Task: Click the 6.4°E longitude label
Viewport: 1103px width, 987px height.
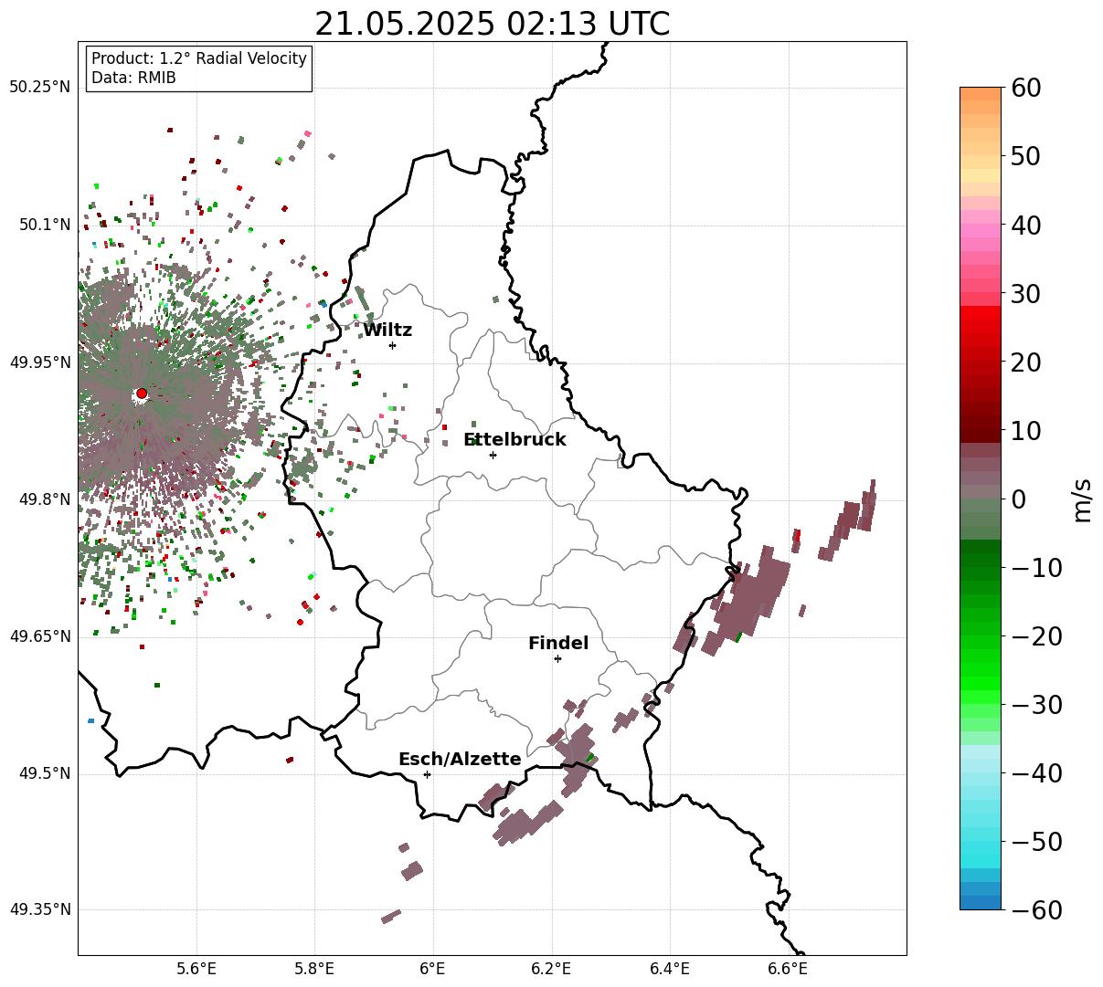Action: click(x=670, y=969)
